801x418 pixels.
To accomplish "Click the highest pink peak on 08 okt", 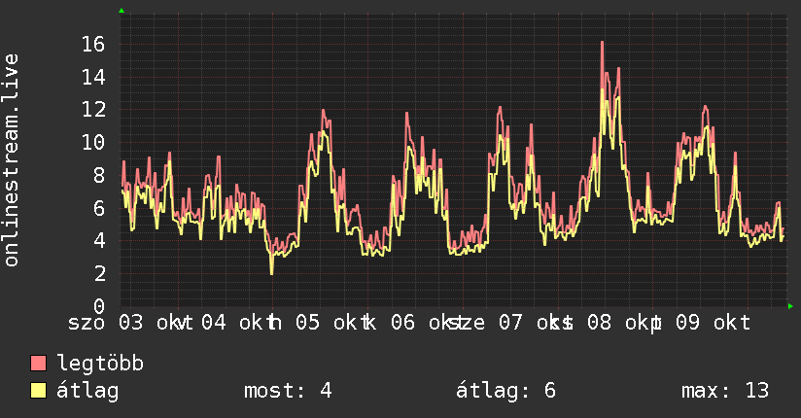I will pyautogui.click(x=603, y=43).
